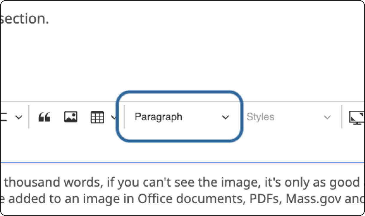The height and width of the screenshot is (216, 365).
Task: Open the dropdown beside the leftmost toolbar icon
Action: [19, 117]
